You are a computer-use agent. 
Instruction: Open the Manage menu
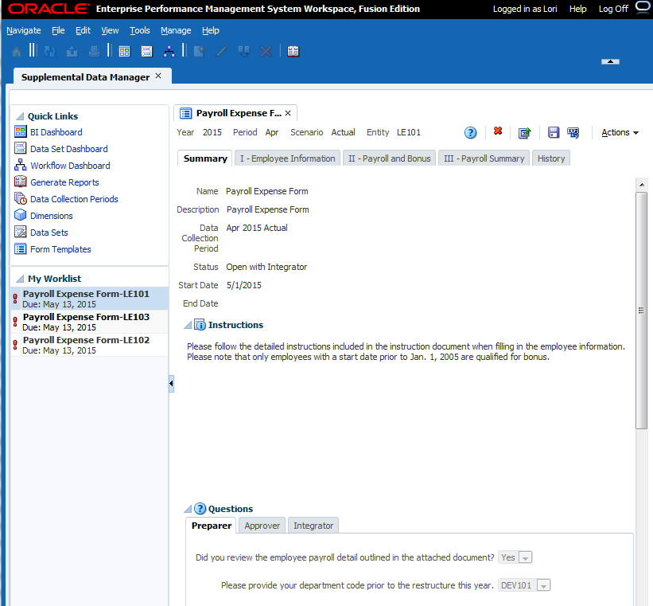(175, 30)
